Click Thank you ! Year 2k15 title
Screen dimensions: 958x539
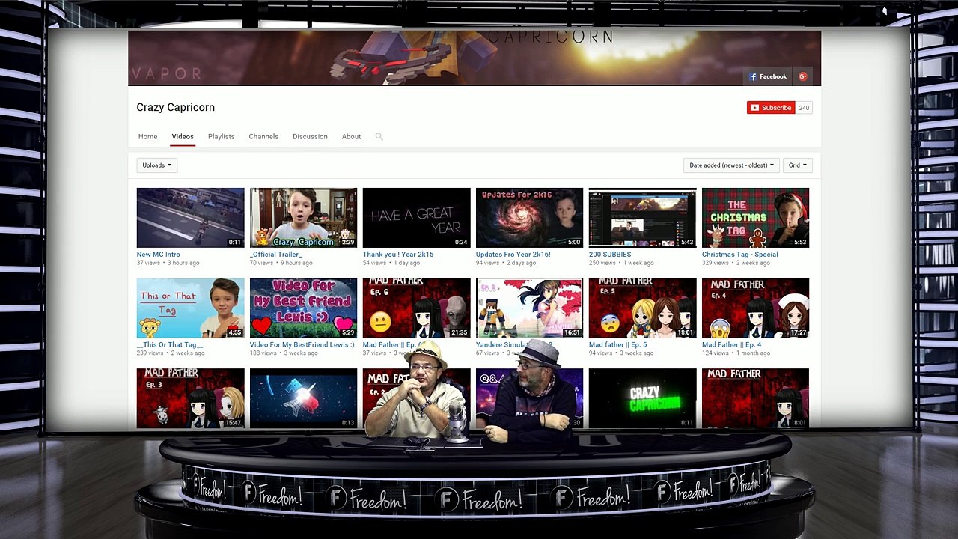tap(398, 255)
